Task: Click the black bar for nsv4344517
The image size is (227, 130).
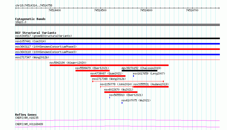Action: (117, 38)
